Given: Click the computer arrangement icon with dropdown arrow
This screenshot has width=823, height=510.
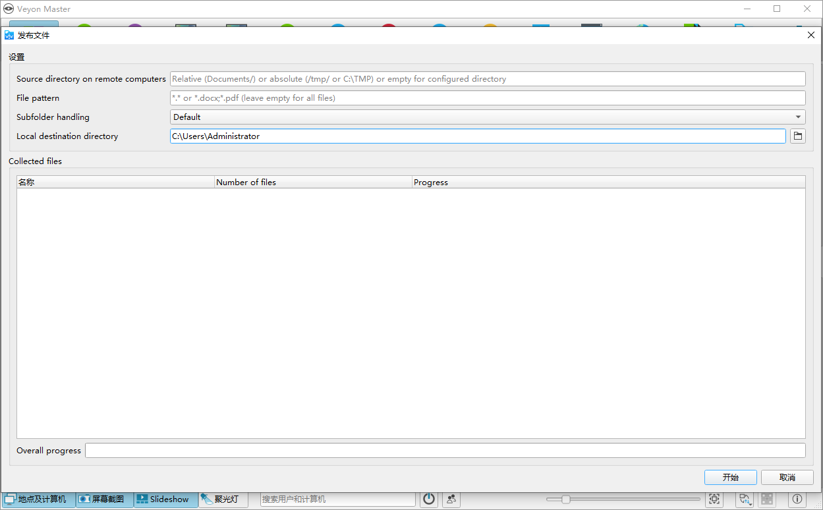Looking at the screenshot, I should [x=745, y=499].
